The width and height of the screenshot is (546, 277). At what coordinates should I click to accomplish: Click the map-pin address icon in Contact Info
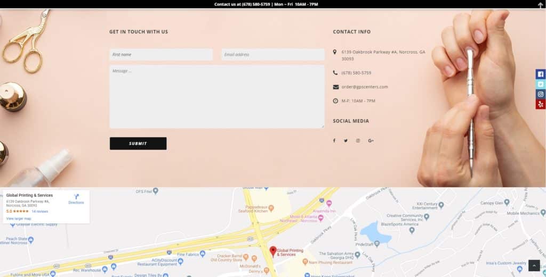point(335,52)
